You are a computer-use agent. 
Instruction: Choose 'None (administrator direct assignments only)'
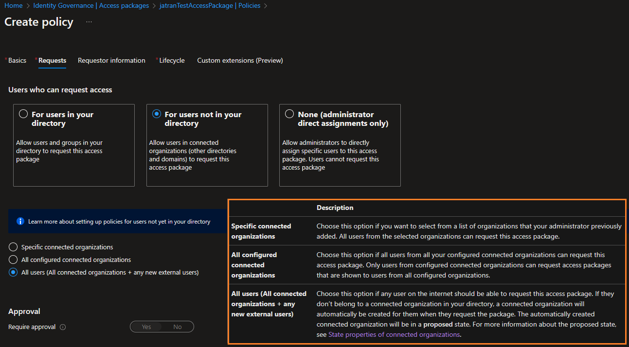(x=289, y=113)
